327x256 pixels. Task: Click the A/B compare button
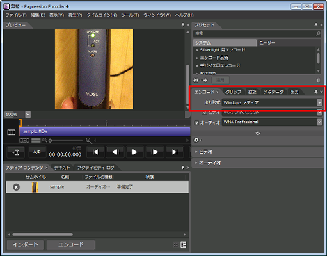tap(37, 152)
